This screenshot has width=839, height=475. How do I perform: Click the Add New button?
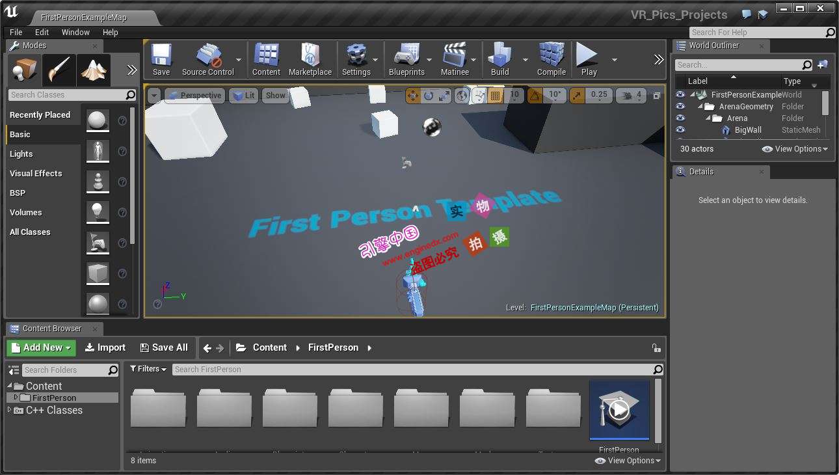[x=42, y=347]
